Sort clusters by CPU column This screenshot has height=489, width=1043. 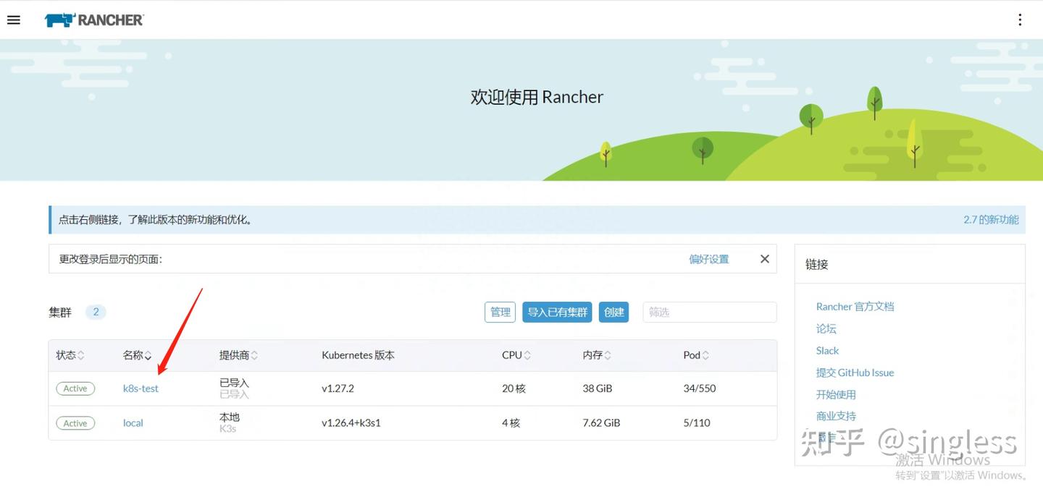point(516,355)
